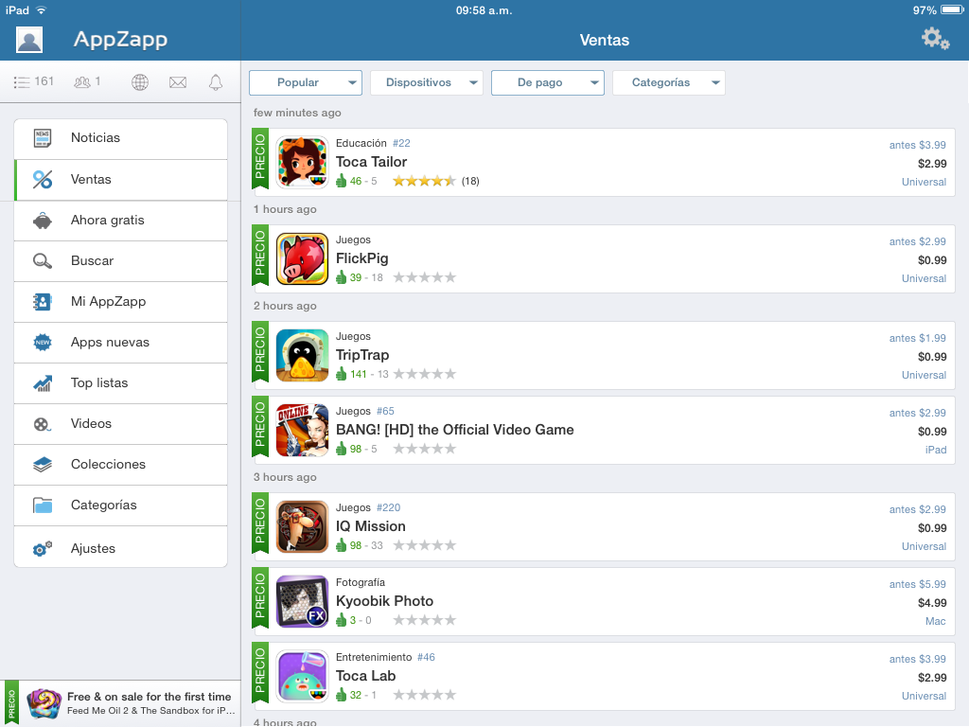Open the list counter showing 161
Screen dimensions: 969x727
[34, 82]
